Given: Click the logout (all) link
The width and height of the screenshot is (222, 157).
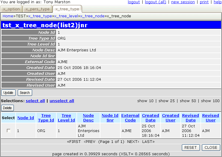Looking at the screenshot, I should [x=156, y=2].
